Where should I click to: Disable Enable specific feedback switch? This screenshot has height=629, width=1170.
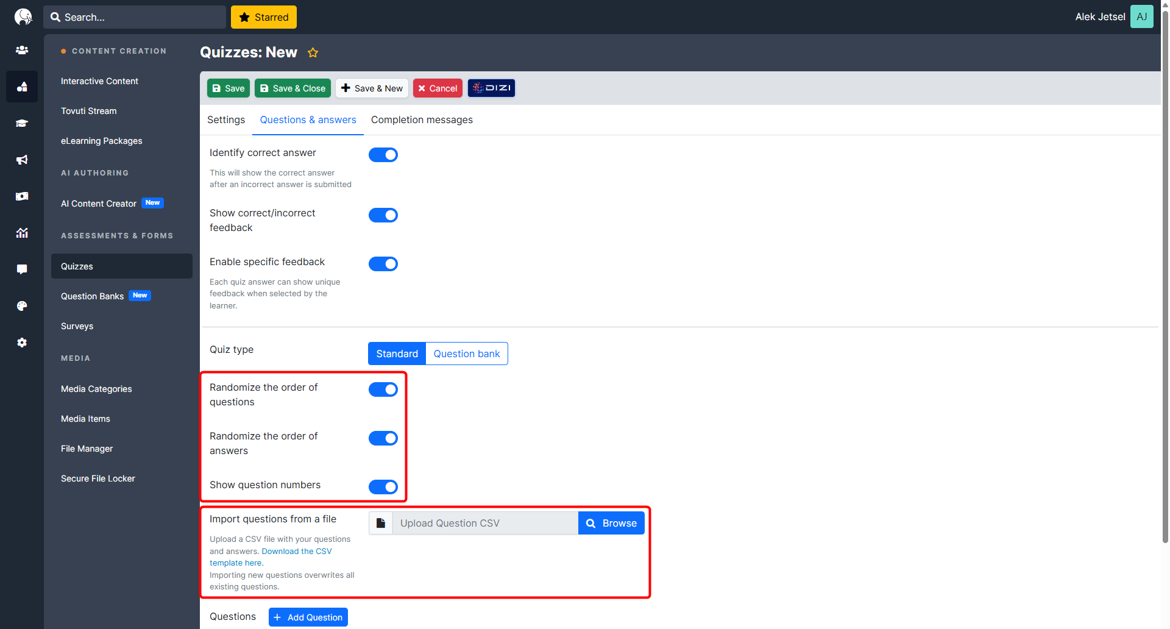pyautogui.click(x=383, y=264)
